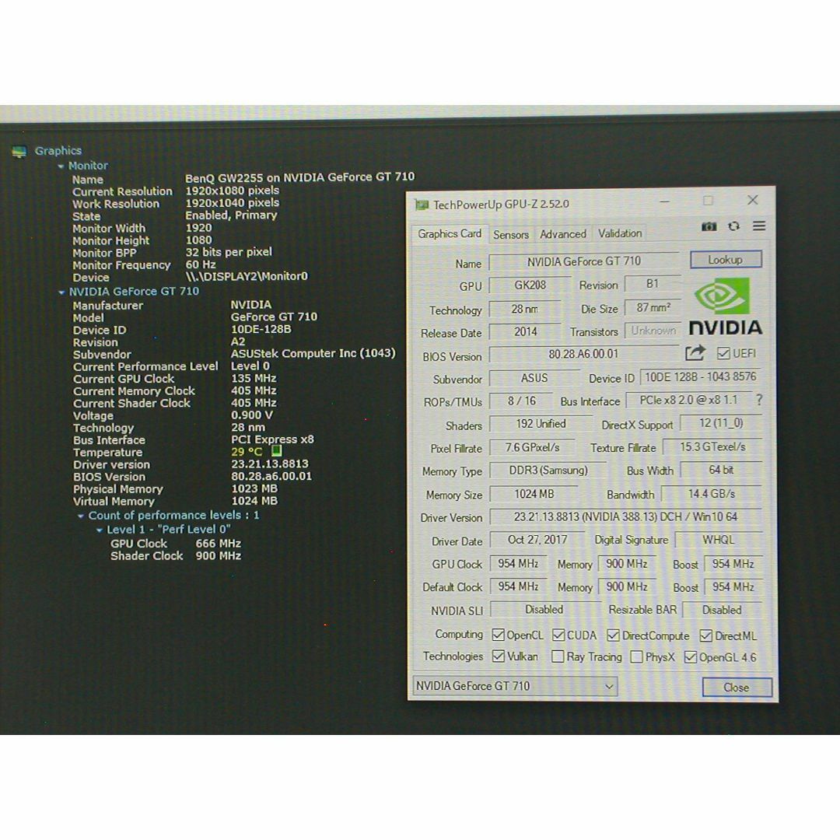Select the Voltage row

173,415
